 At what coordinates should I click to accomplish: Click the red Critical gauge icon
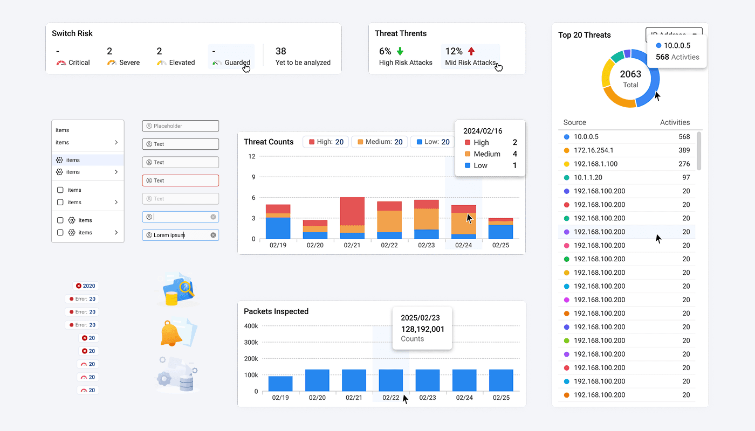[x=61, y=63]
